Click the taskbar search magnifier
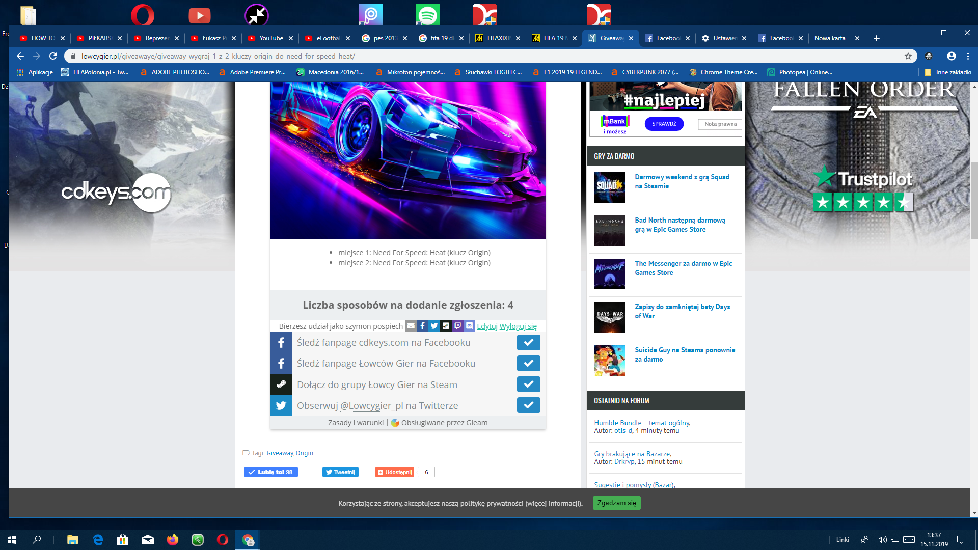The height and width of the screenshot is (550, 978). (x=37, y=540)
